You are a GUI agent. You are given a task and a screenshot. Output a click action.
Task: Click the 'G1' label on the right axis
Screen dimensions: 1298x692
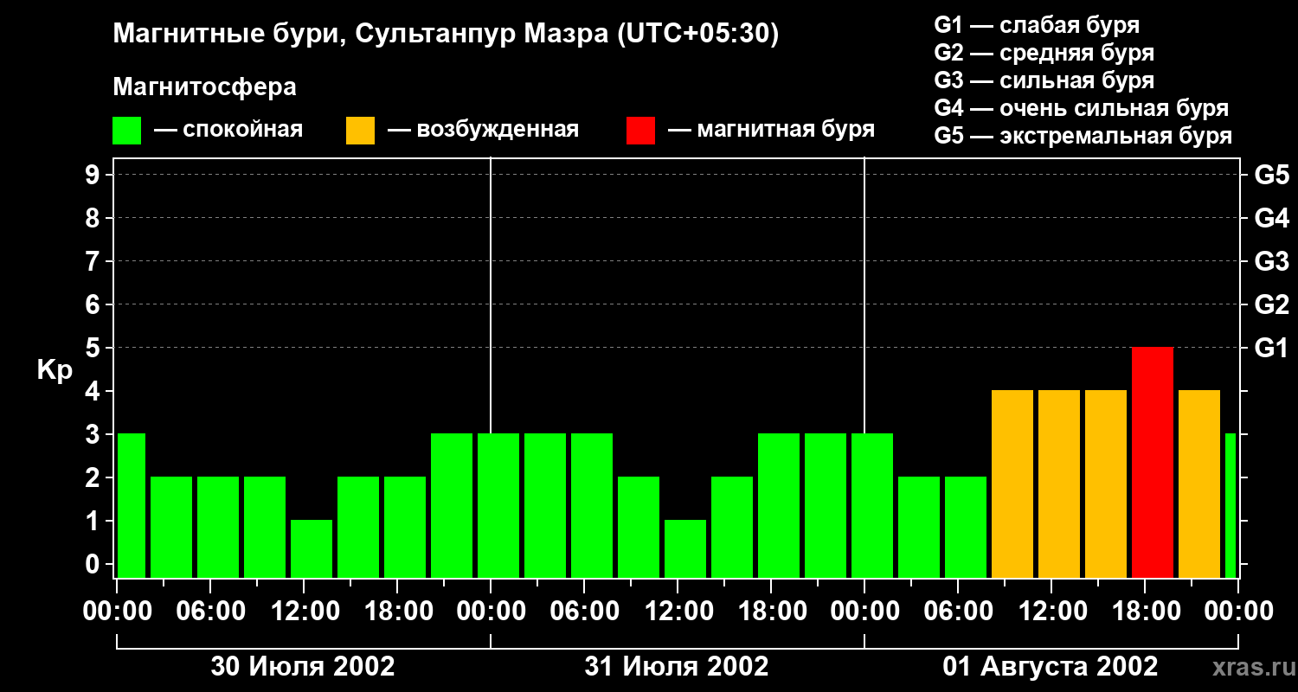coord(1271,348)
